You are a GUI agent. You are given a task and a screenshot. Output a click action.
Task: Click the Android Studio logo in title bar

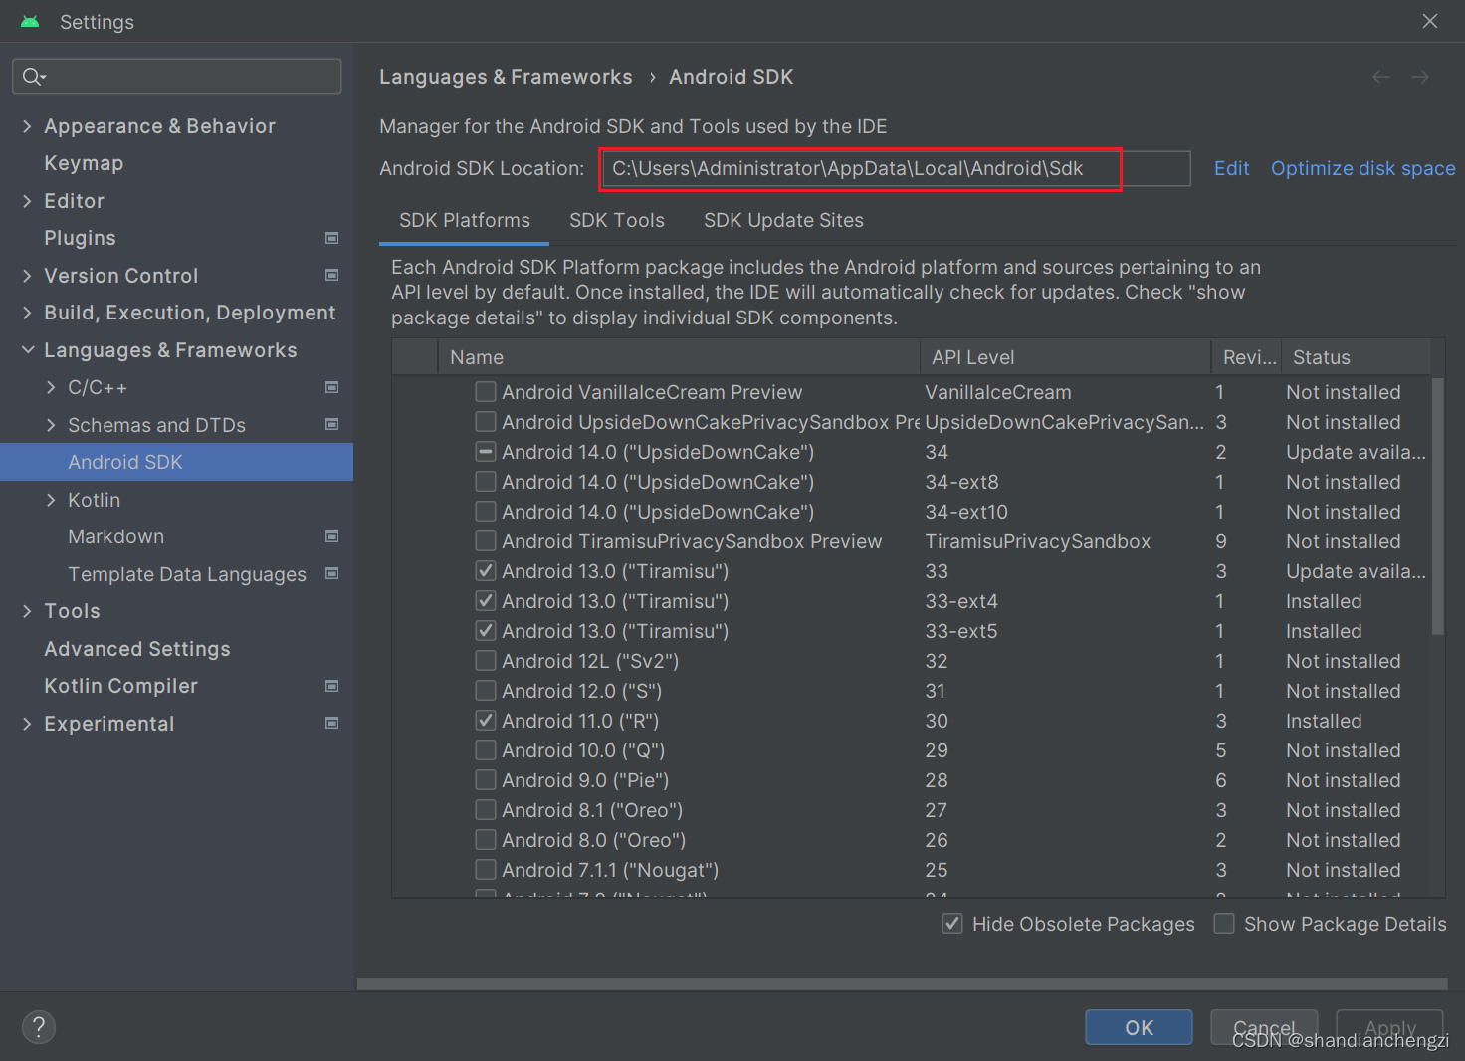[30, 22]
